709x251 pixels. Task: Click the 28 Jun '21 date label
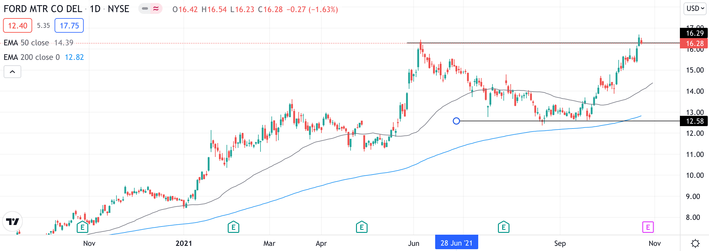click(x=456, y=243)
